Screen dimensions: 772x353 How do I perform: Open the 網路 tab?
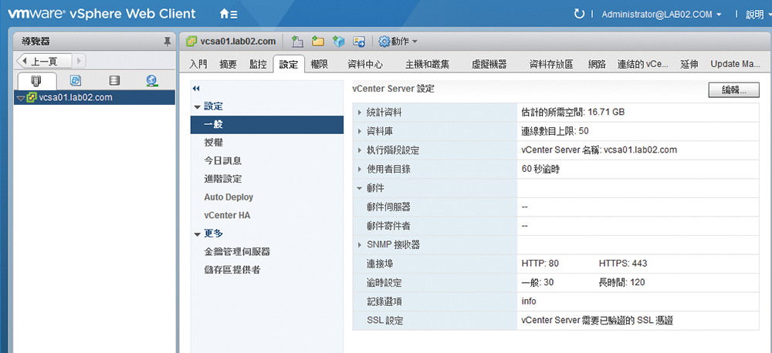pyautogui.click(x=597, y=65)
